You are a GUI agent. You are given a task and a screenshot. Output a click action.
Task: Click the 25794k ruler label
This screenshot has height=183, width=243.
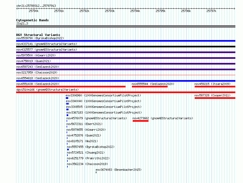click(x=135, y=11)
